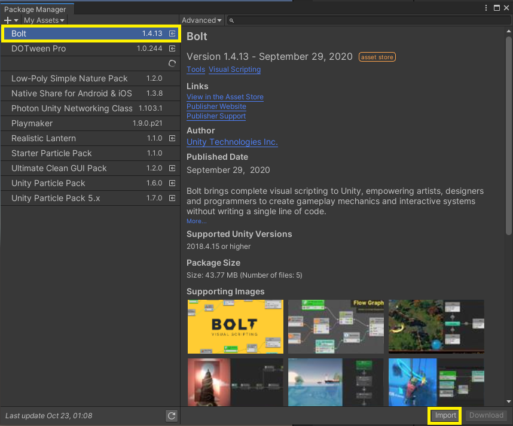Open the blue climber character thumbnail
Screen dimensions: 513x426
436,382
